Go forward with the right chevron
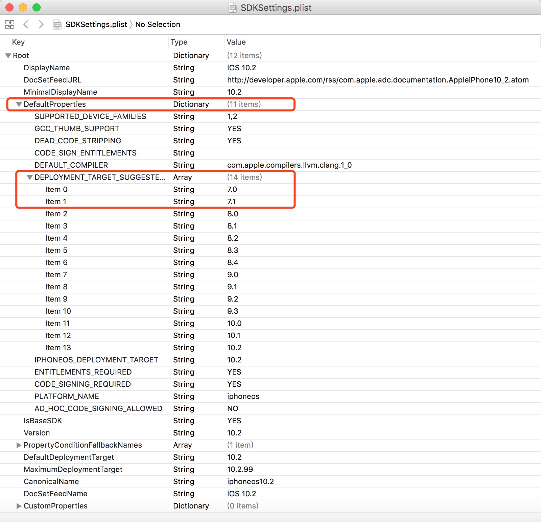 coord(41,24)
